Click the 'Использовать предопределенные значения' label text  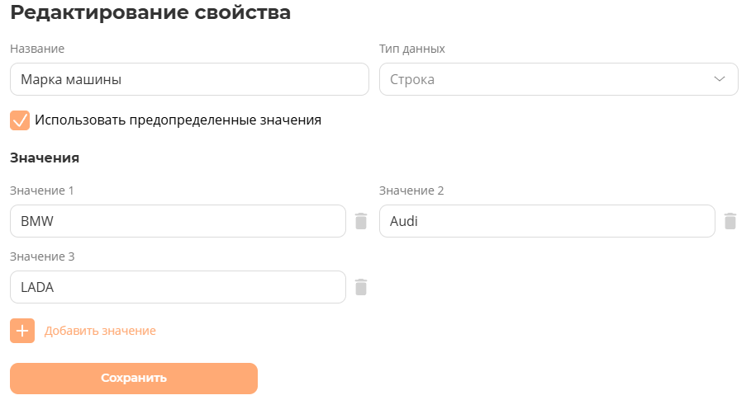click(x=178, y=120)
